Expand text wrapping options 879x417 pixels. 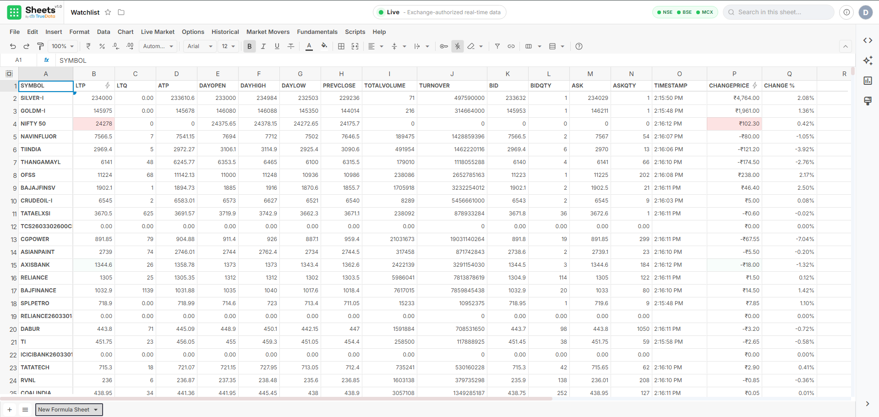coord(427,46)
